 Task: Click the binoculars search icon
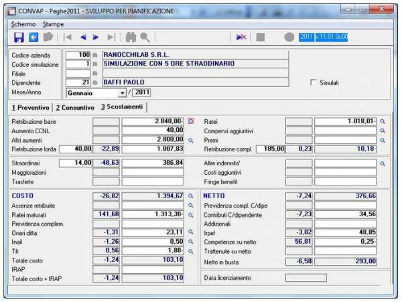point(131,37)
